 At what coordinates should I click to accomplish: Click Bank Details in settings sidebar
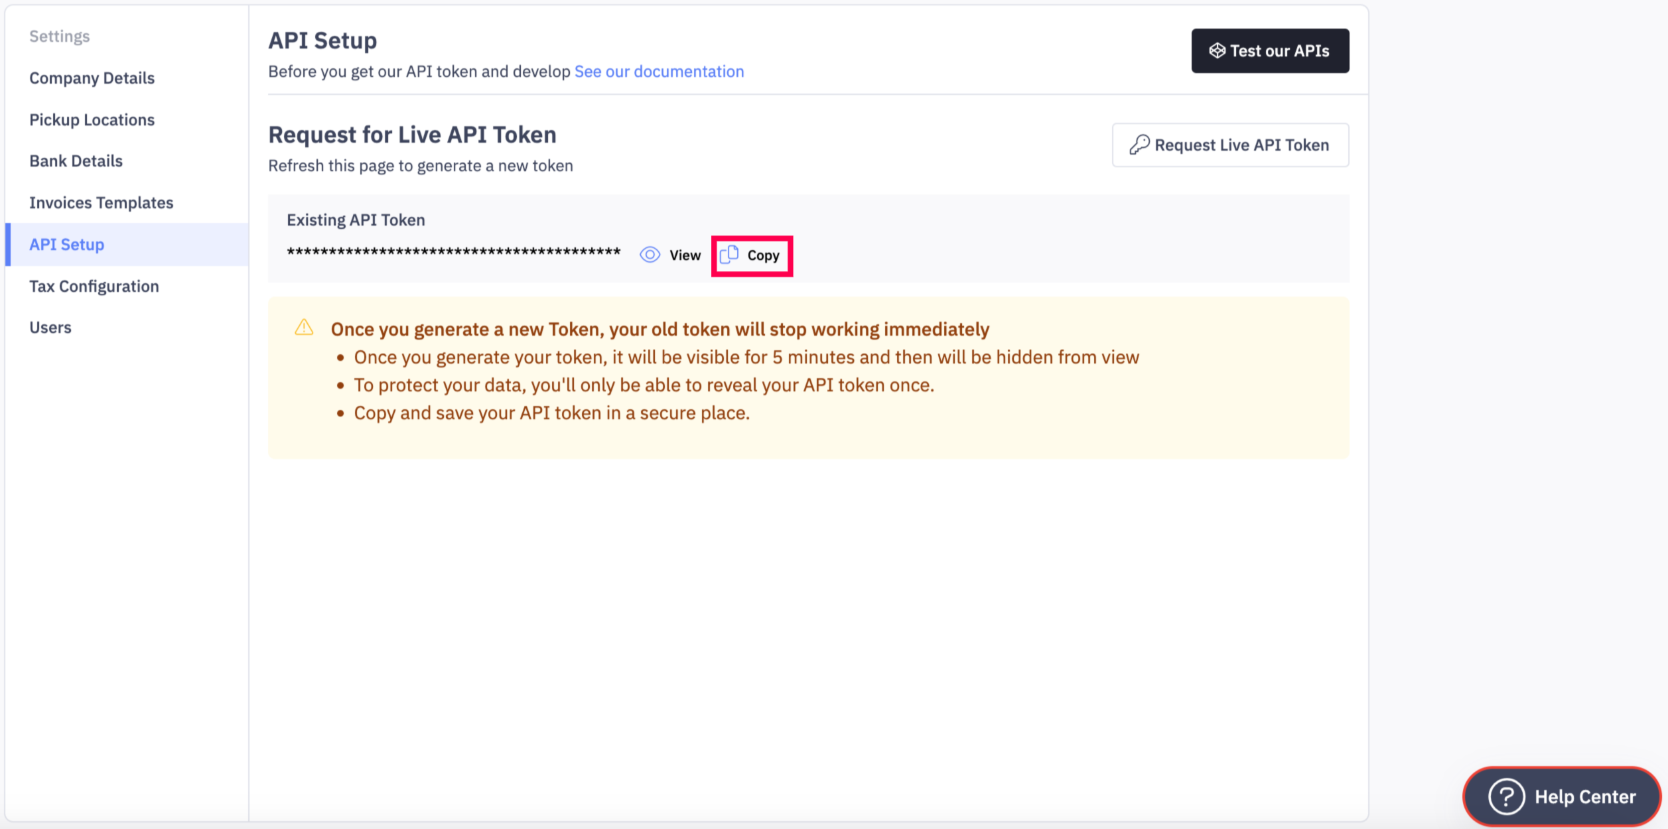click(76, 160)
